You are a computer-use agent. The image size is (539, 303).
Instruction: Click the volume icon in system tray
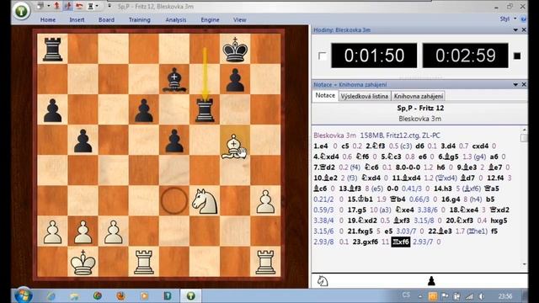pos(482,295)
